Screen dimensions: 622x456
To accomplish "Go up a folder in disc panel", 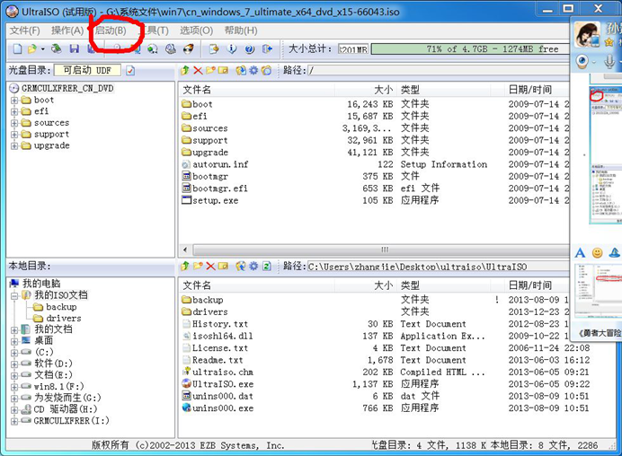I will 184,71.
